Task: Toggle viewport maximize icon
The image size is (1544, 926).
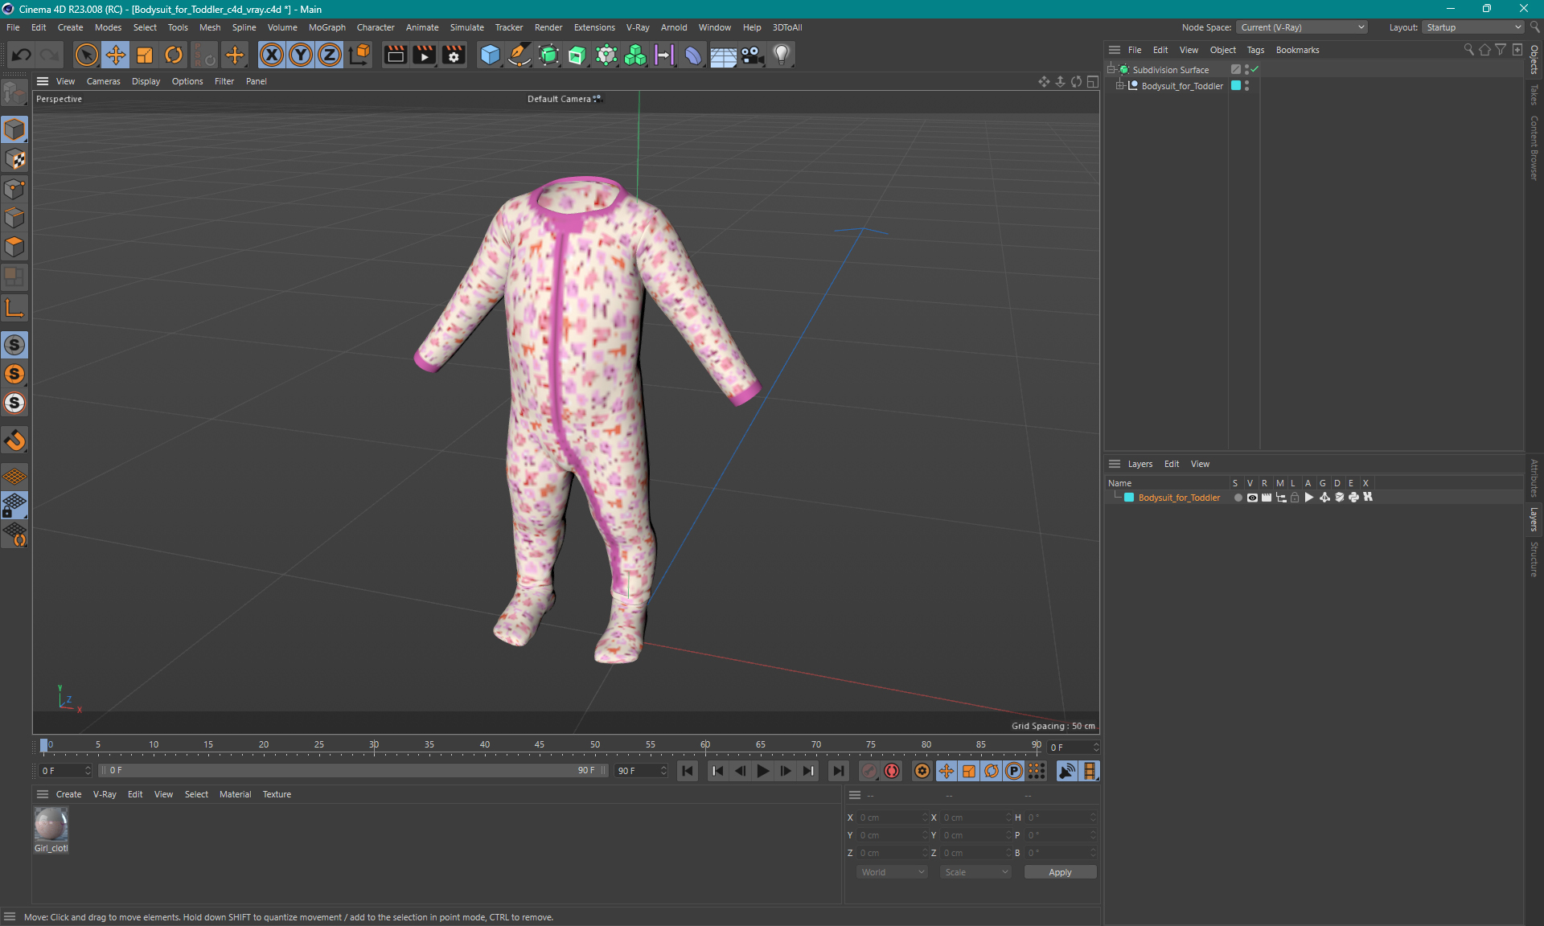Action: 1092,81
